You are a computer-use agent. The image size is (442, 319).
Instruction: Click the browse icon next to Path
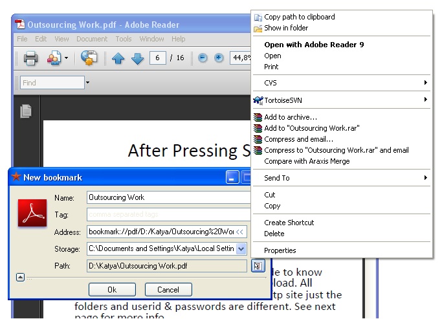tap(258, 266)
